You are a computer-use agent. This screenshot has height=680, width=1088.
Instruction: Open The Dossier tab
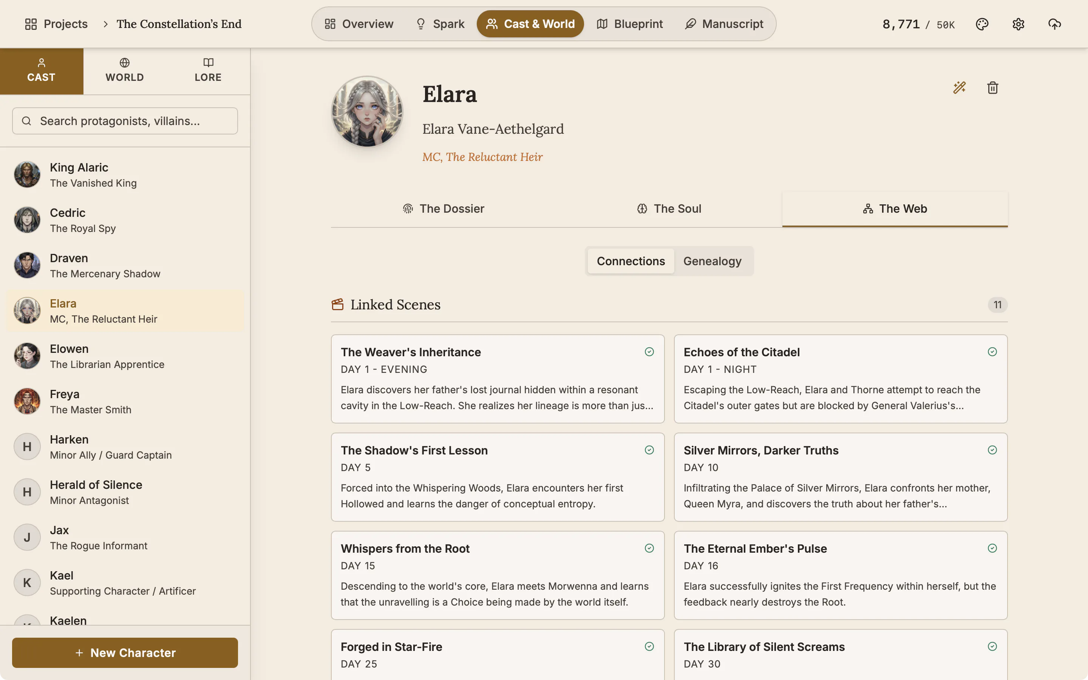(443, 209)
